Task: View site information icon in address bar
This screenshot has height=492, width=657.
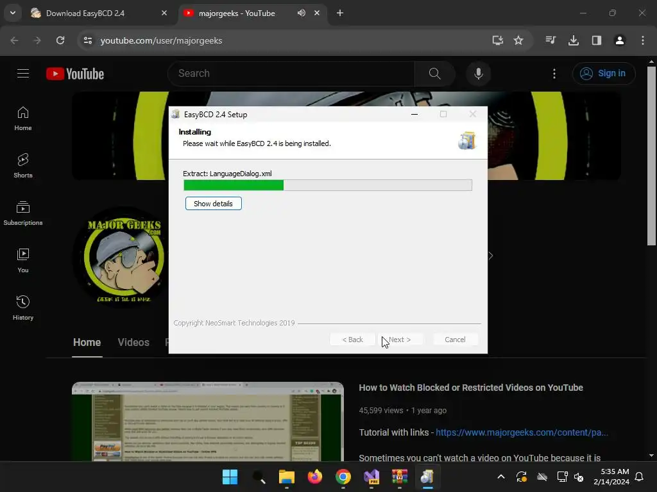Action: point(88,40)
